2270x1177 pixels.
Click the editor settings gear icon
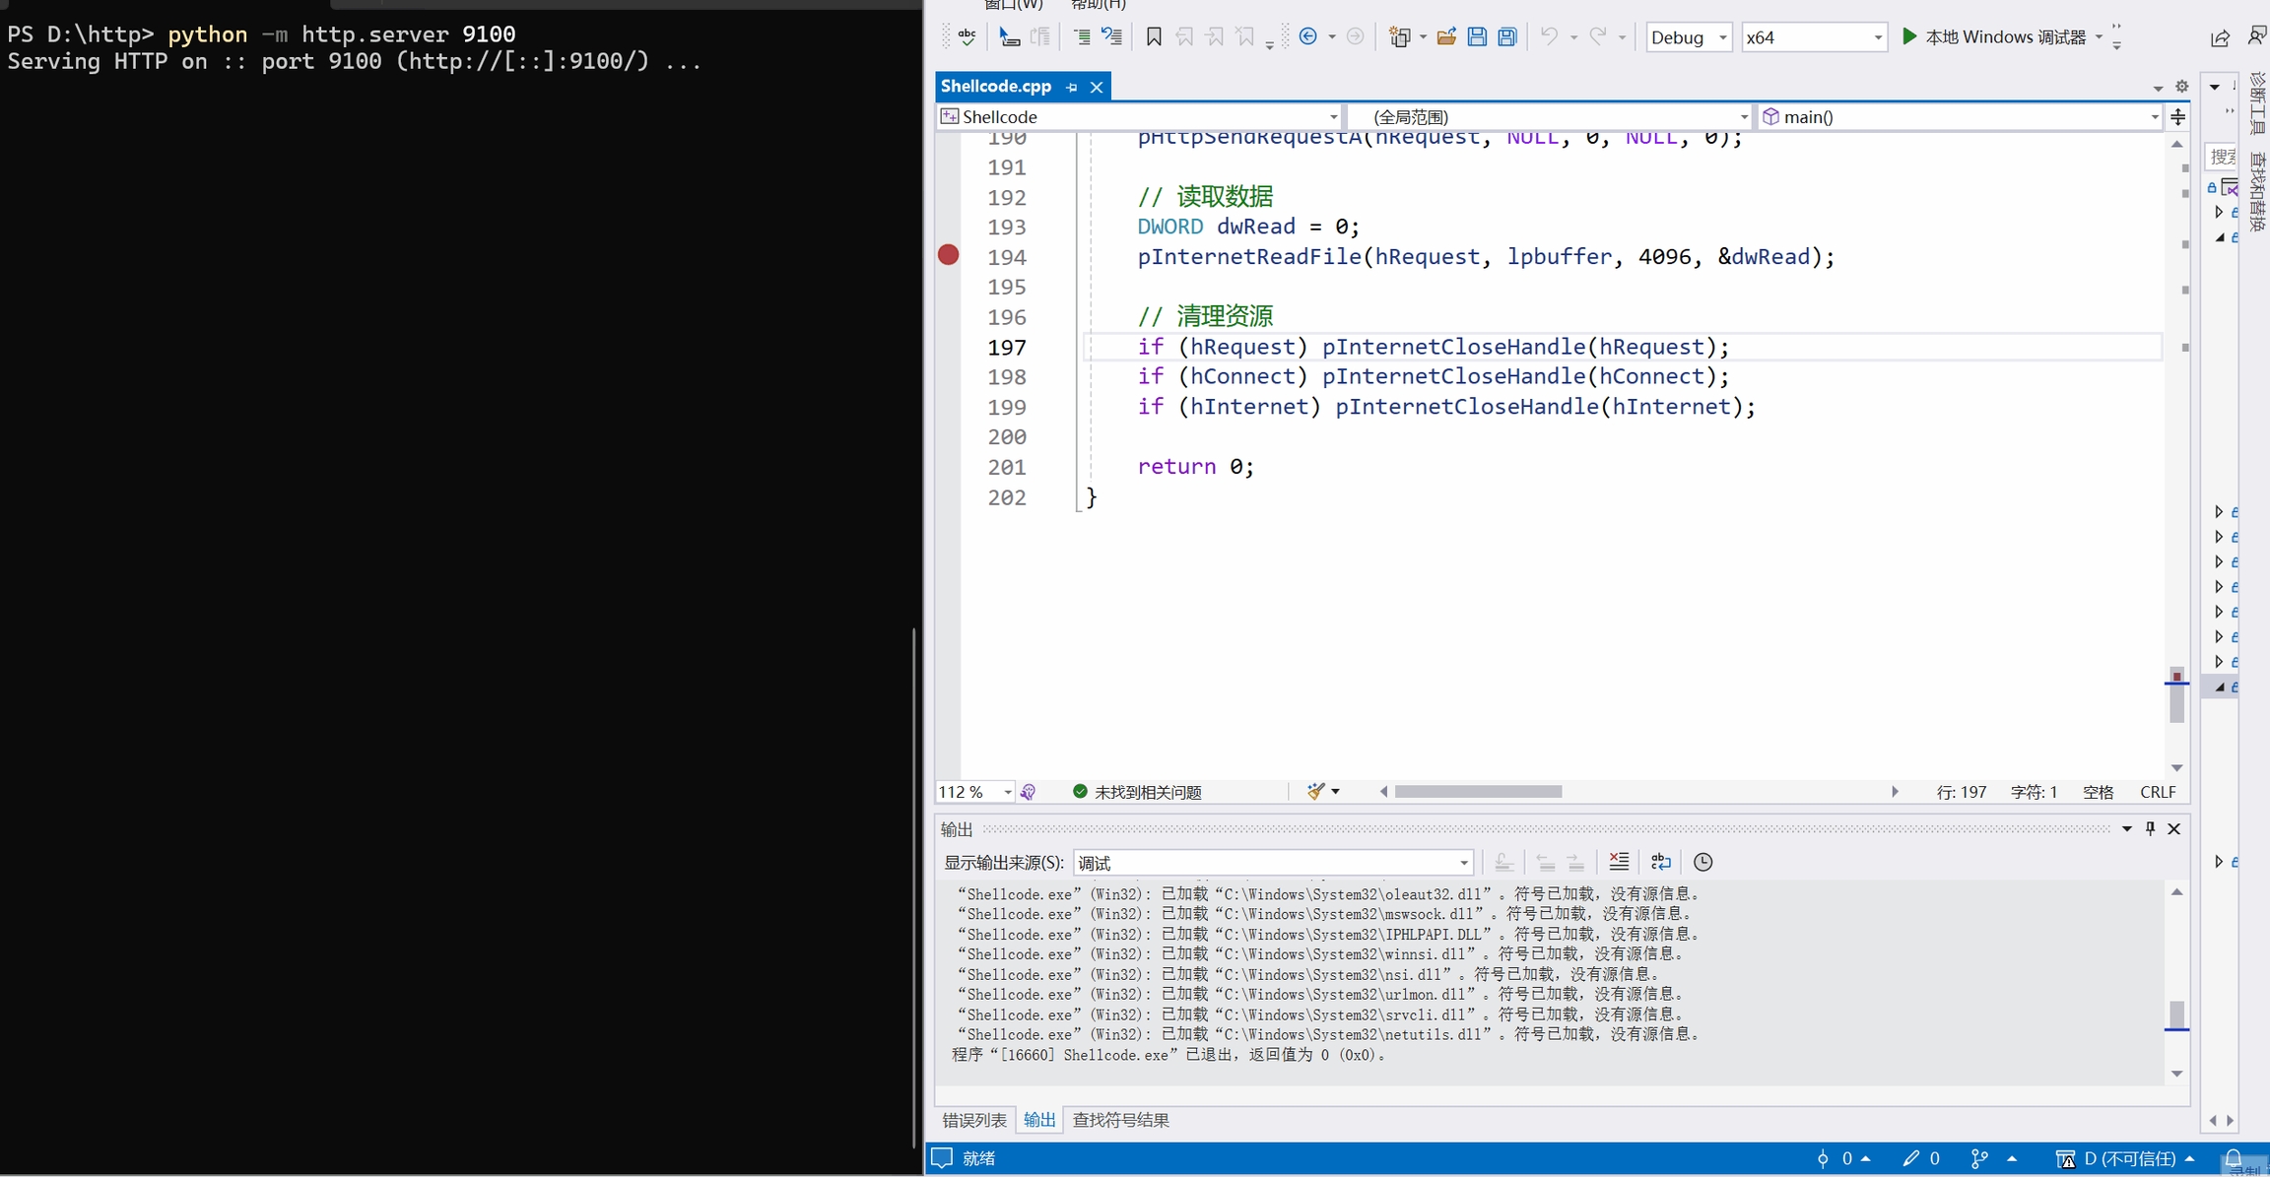[2181, 87]
